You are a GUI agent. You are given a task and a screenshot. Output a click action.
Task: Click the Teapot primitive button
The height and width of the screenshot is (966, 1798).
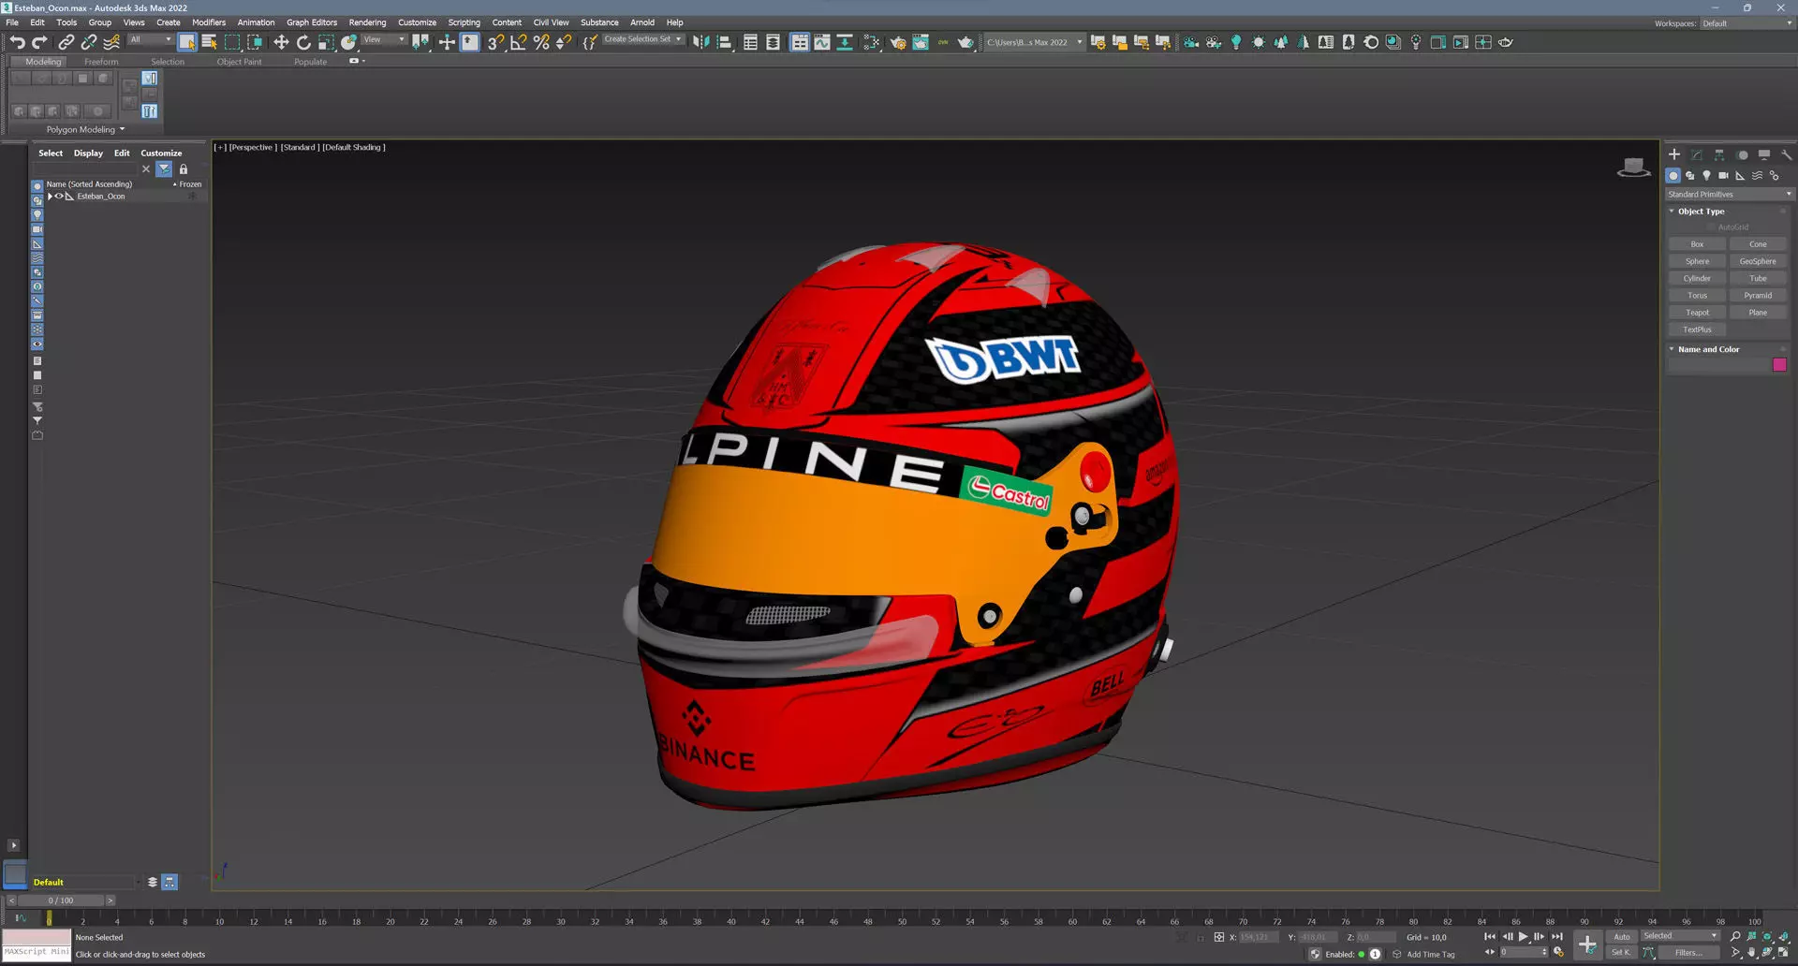click(x=1697, y=313)
